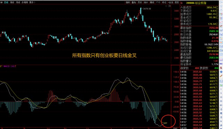The height and width of the screenshot is (129, 223).
Task: Open the RSI indicator icon in sidebar
Action: click(221, 64)
